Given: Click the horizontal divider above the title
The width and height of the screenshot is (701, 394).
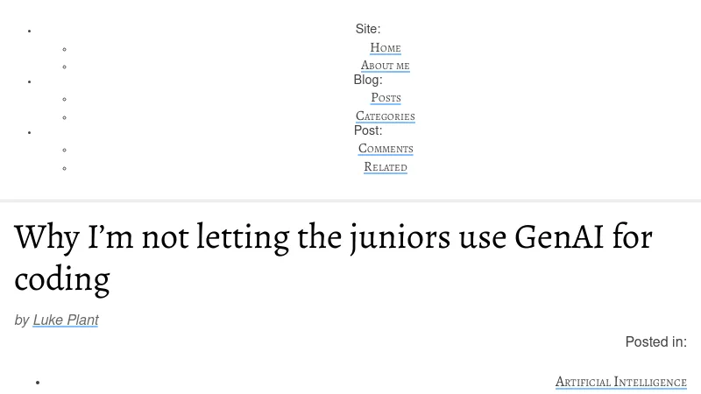Looking at the screenshot, I should point(350,201).
